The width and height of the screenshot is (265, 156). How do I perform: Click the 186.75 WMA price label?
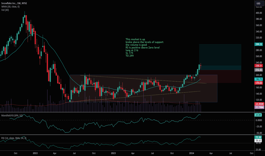click(x=258, y=79)
